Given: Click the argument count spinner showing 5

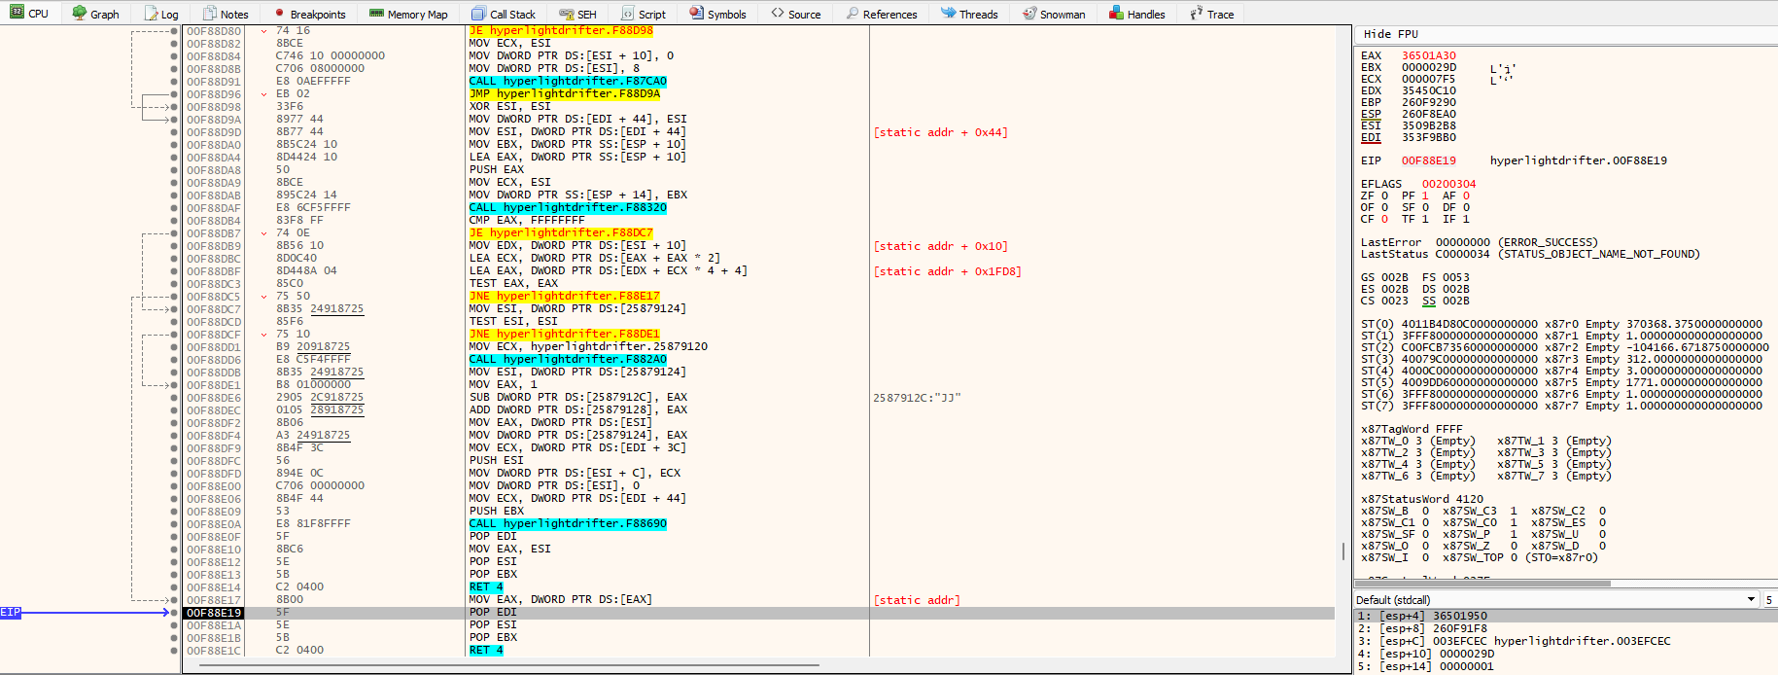Looking at the screenshot, I should point(1770,600).
